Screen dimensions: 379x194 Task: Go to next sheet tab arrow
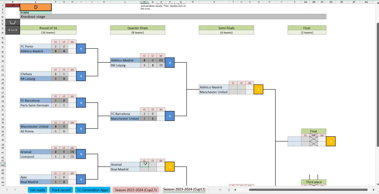pos(15,190)
